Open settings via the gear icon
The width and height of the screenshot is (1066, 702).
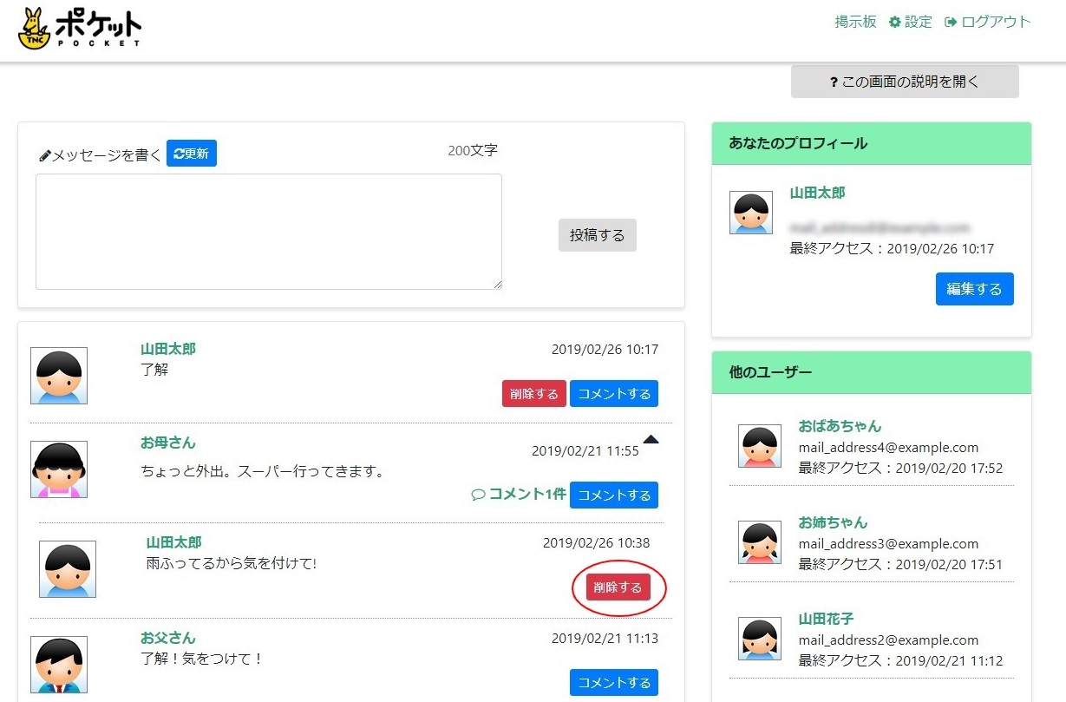coord(895,21)
